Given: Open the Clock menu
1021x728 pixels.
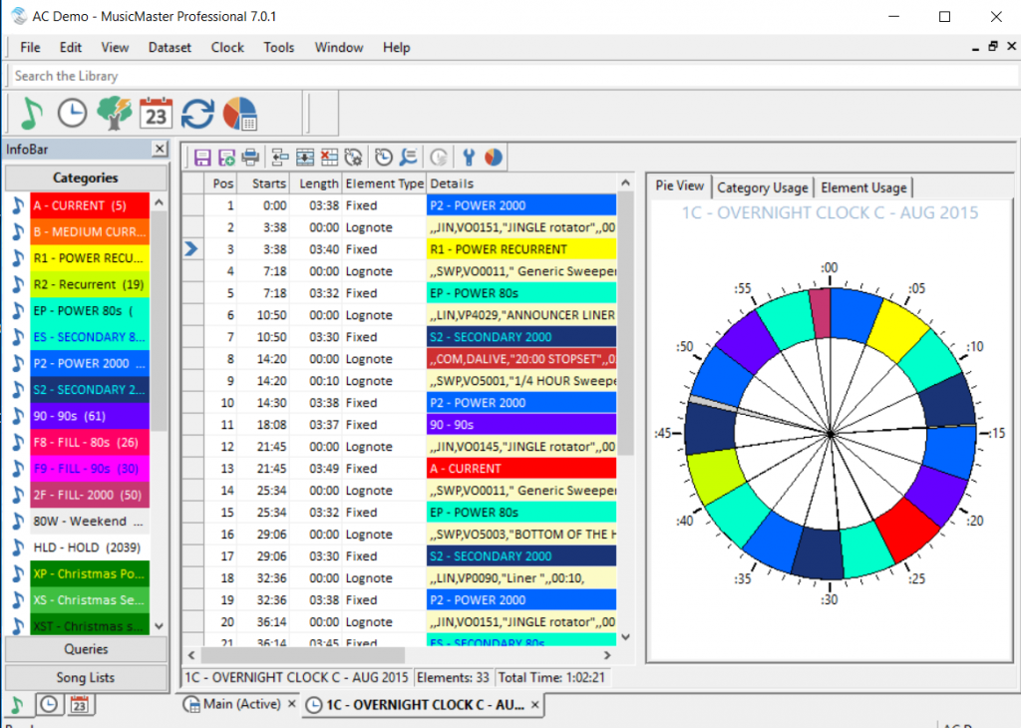Looking at the screenshot, I should click(227, 47).
